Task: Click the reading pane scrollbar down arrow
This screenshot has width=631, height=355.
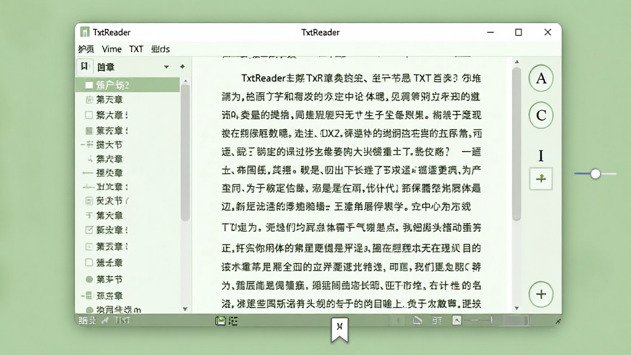Action: click(517, 308)
